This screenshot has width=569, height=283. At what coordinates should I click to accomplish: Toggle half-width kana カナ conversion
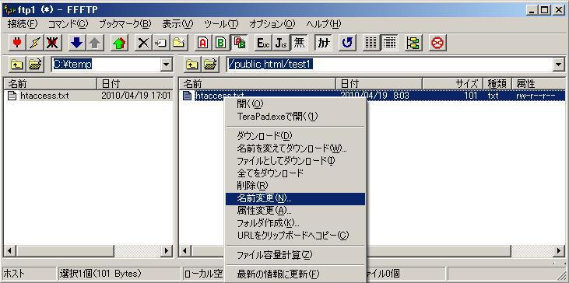323,43
